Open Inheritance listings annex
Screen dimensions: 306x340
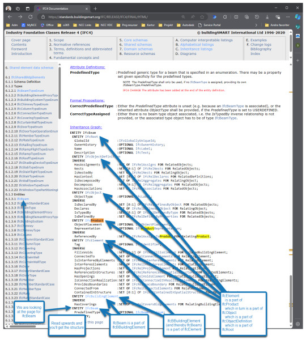(x=196, y=49)
